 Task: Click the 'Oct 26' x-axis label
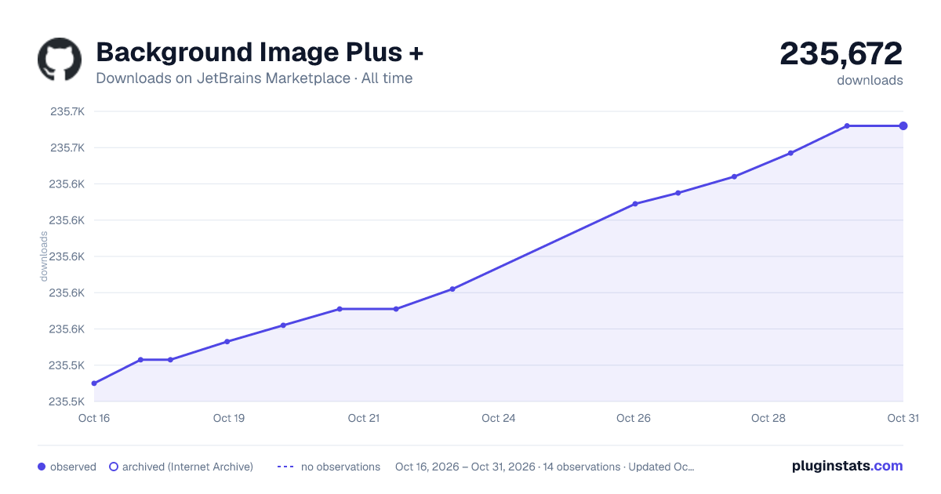coord(634,418)
